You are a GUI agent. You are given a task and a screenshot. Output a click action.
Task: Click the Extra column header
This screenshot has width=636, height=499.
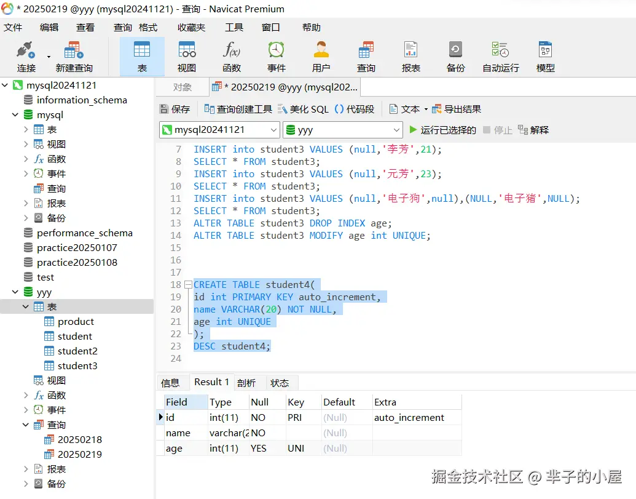pos(417,402)
